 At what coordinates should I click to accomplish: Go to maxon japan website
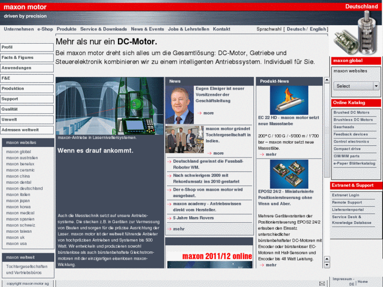click(x=18, y=201)
